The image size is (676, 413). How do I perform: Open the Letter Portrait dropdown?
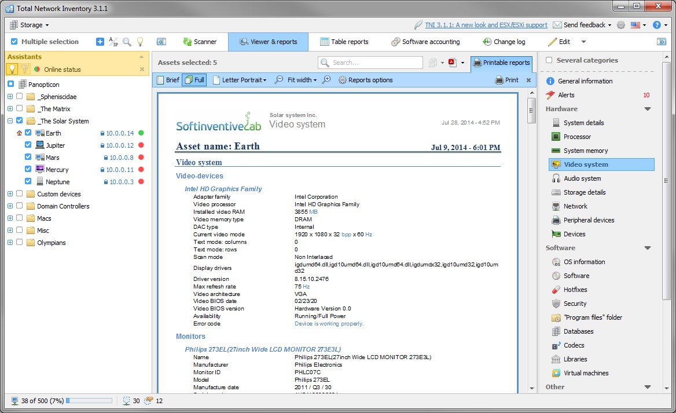coord(240,80)
